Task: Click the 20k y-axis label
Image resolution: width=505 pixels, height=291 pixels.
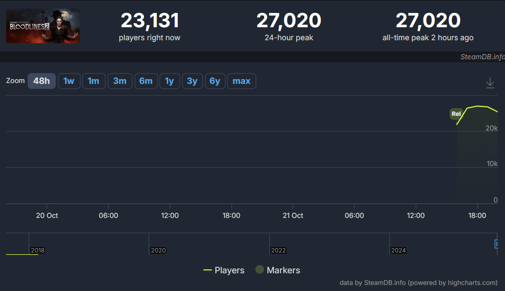Action: click(492, 128)
